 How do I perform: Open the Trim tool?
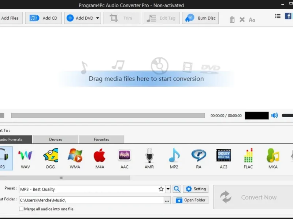click(x=122, y=18)
